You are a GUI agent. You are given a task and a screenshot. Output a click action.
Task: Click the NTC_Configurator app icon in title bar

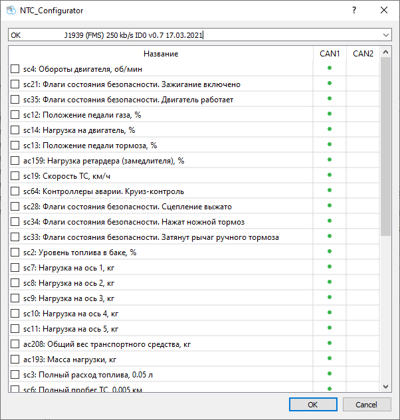tap(11, 11)
